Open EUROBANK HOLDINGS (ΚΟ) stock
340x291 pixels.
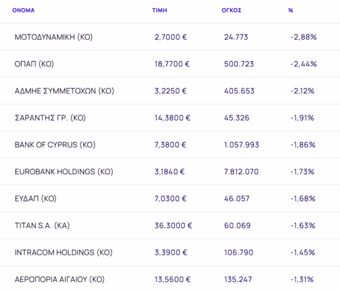point(64,172)
